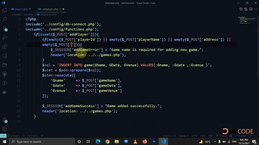Open Task View in taskbar
The width and height of the screenshot is (259, 145).
88,141
